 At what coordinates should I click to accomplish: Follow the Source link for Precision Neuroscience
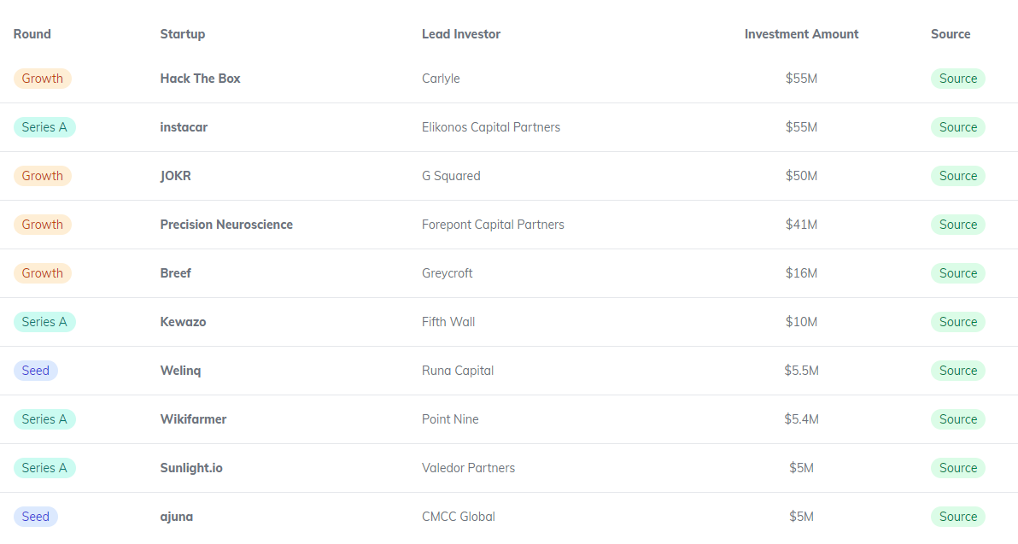click(957, 225)
